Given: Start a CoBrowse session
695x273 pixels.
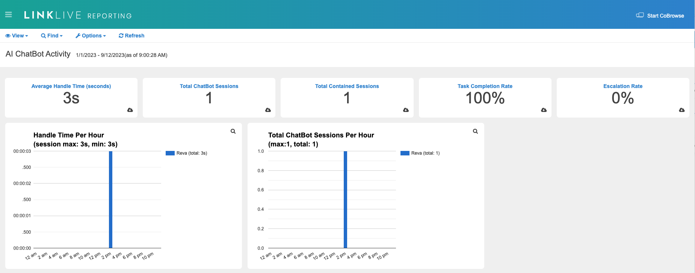Looking at the screenshot, I should 660,16.
